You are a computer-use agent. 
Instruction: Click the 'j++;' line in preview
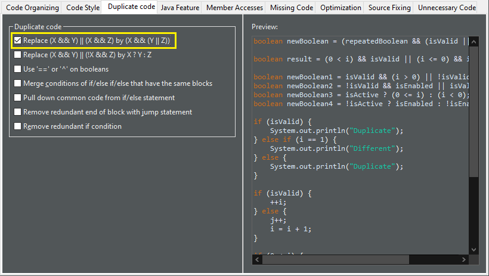tap(278, 220)
